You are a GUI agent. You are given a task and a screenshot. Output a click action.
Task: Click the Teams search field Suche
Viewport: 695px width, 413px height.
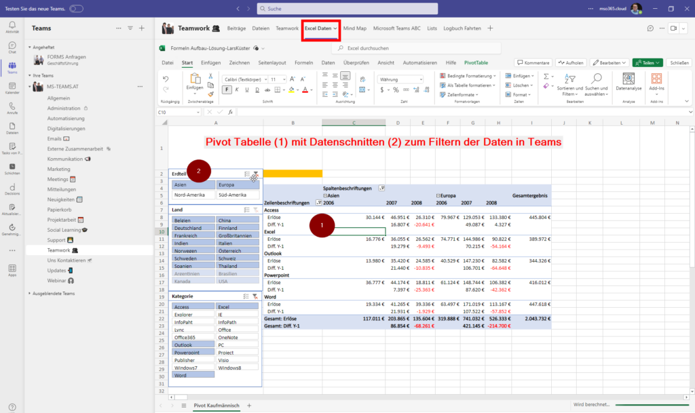(x=347, y=9)
